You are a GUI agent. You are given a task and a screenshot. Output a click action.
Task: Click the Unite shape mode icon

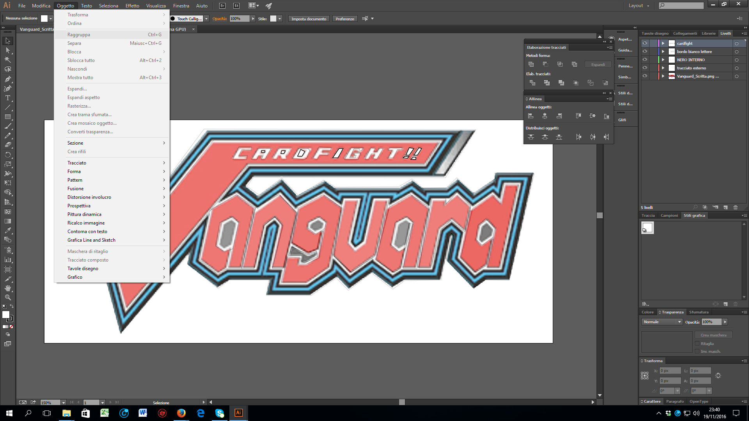tap(531, 64)
